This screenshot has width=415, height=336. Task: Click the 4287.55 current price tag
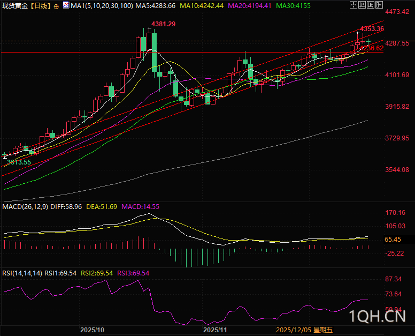pos(397,43)
